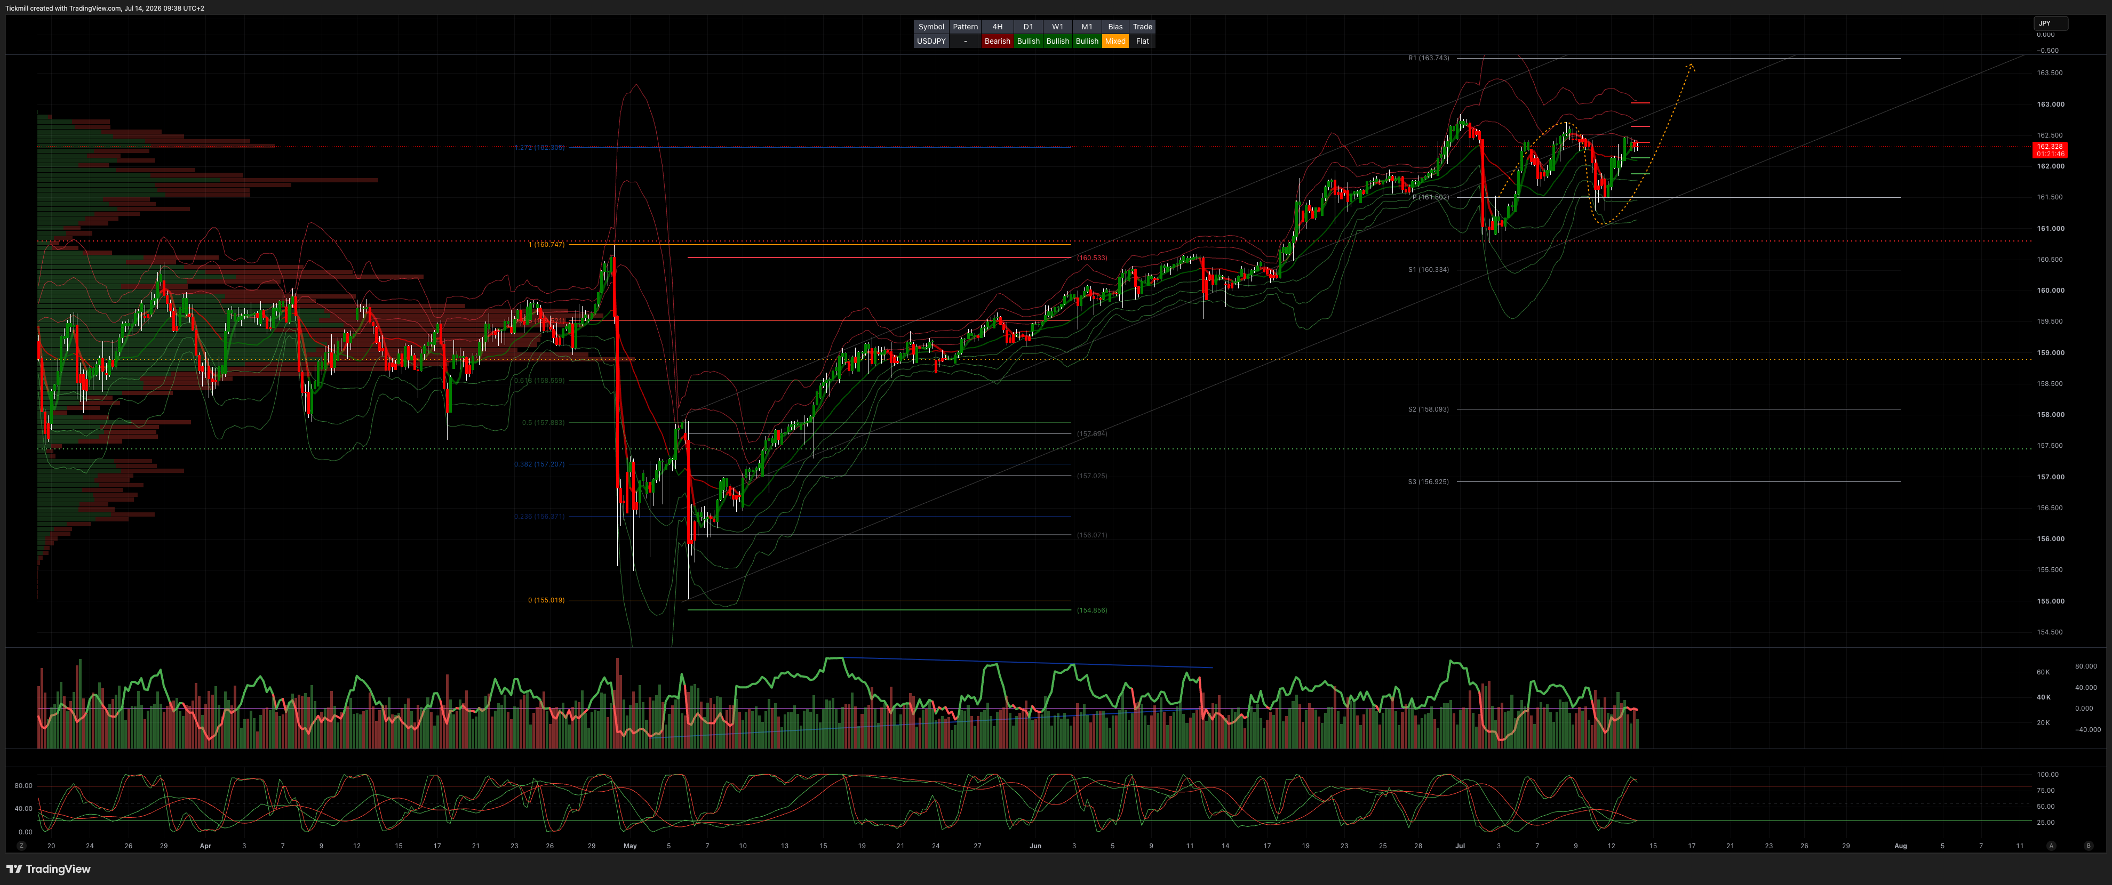Click the Flat trade cell

[x=1142, y=41]
